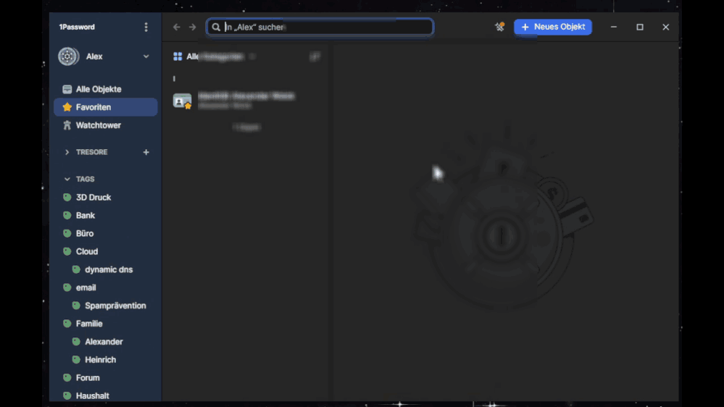Click the Watchtower notification icon in toolbar
This screenshot has height=407, width=724.
pyautogui.click(x=499, y=27)
